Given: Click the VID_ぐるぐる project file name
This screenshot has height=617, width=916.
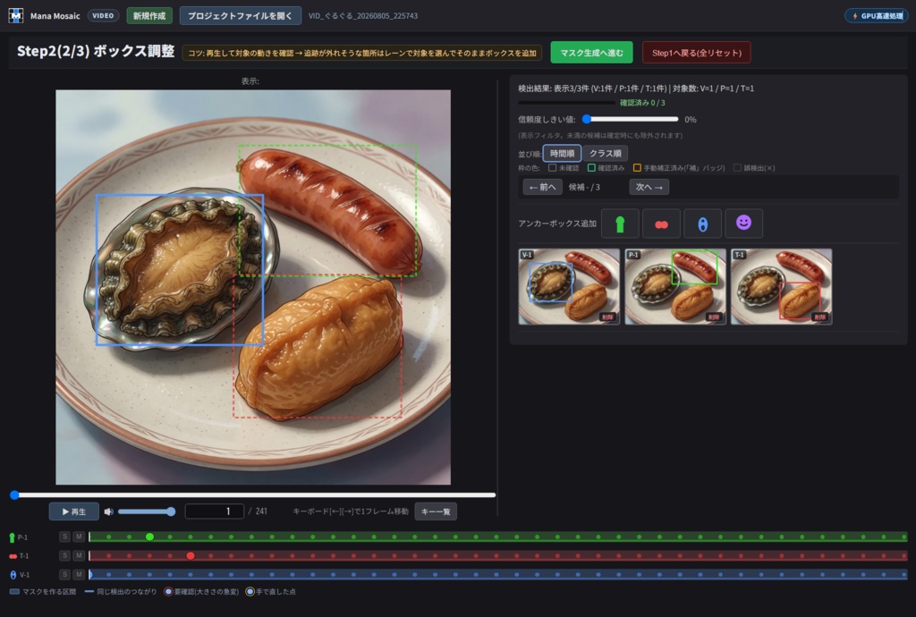Looking at the screenshot, I should (363, 16).
